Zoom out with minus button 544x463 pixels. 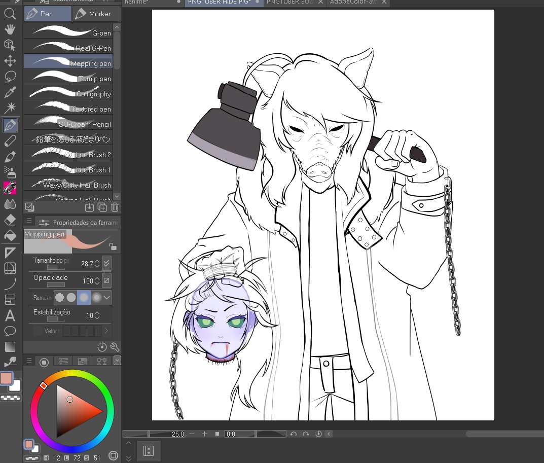coord(192,434)
